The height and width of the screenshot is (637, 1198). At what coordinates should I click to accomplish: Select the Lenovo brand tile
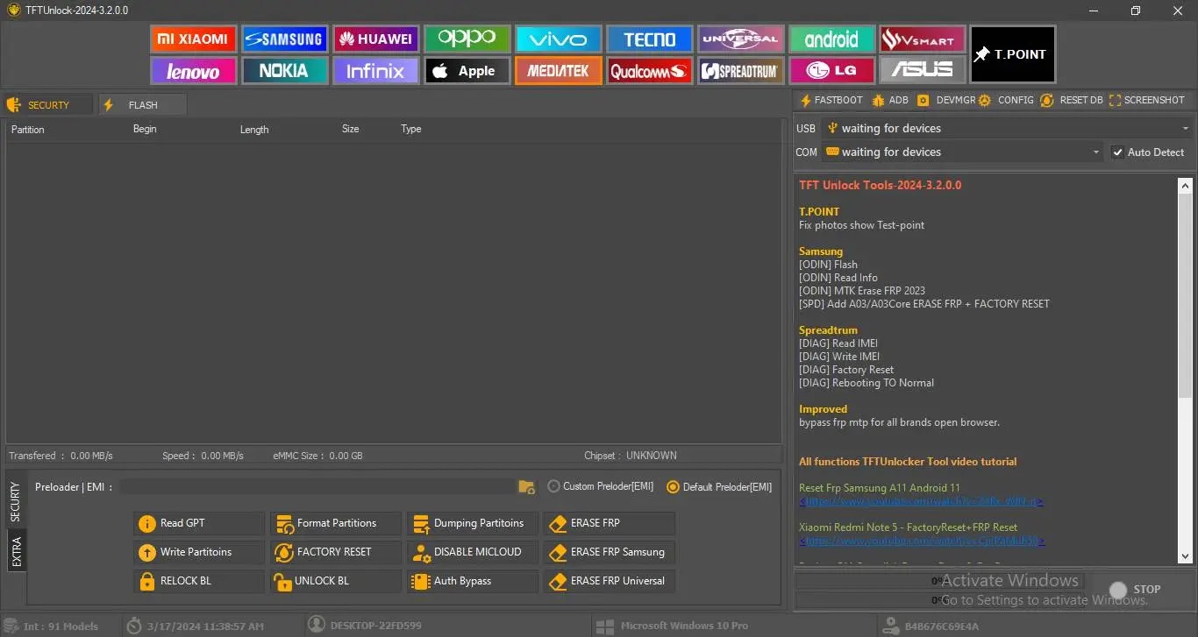coord(193,71)
